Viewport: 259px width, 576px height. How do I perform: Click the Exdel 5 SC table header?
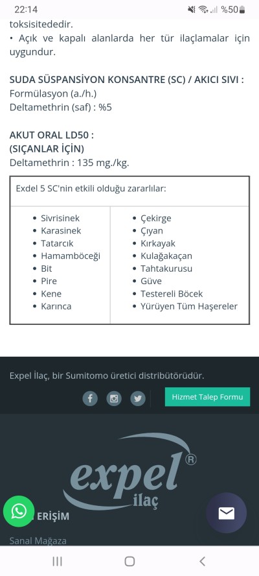coord(91,189)
